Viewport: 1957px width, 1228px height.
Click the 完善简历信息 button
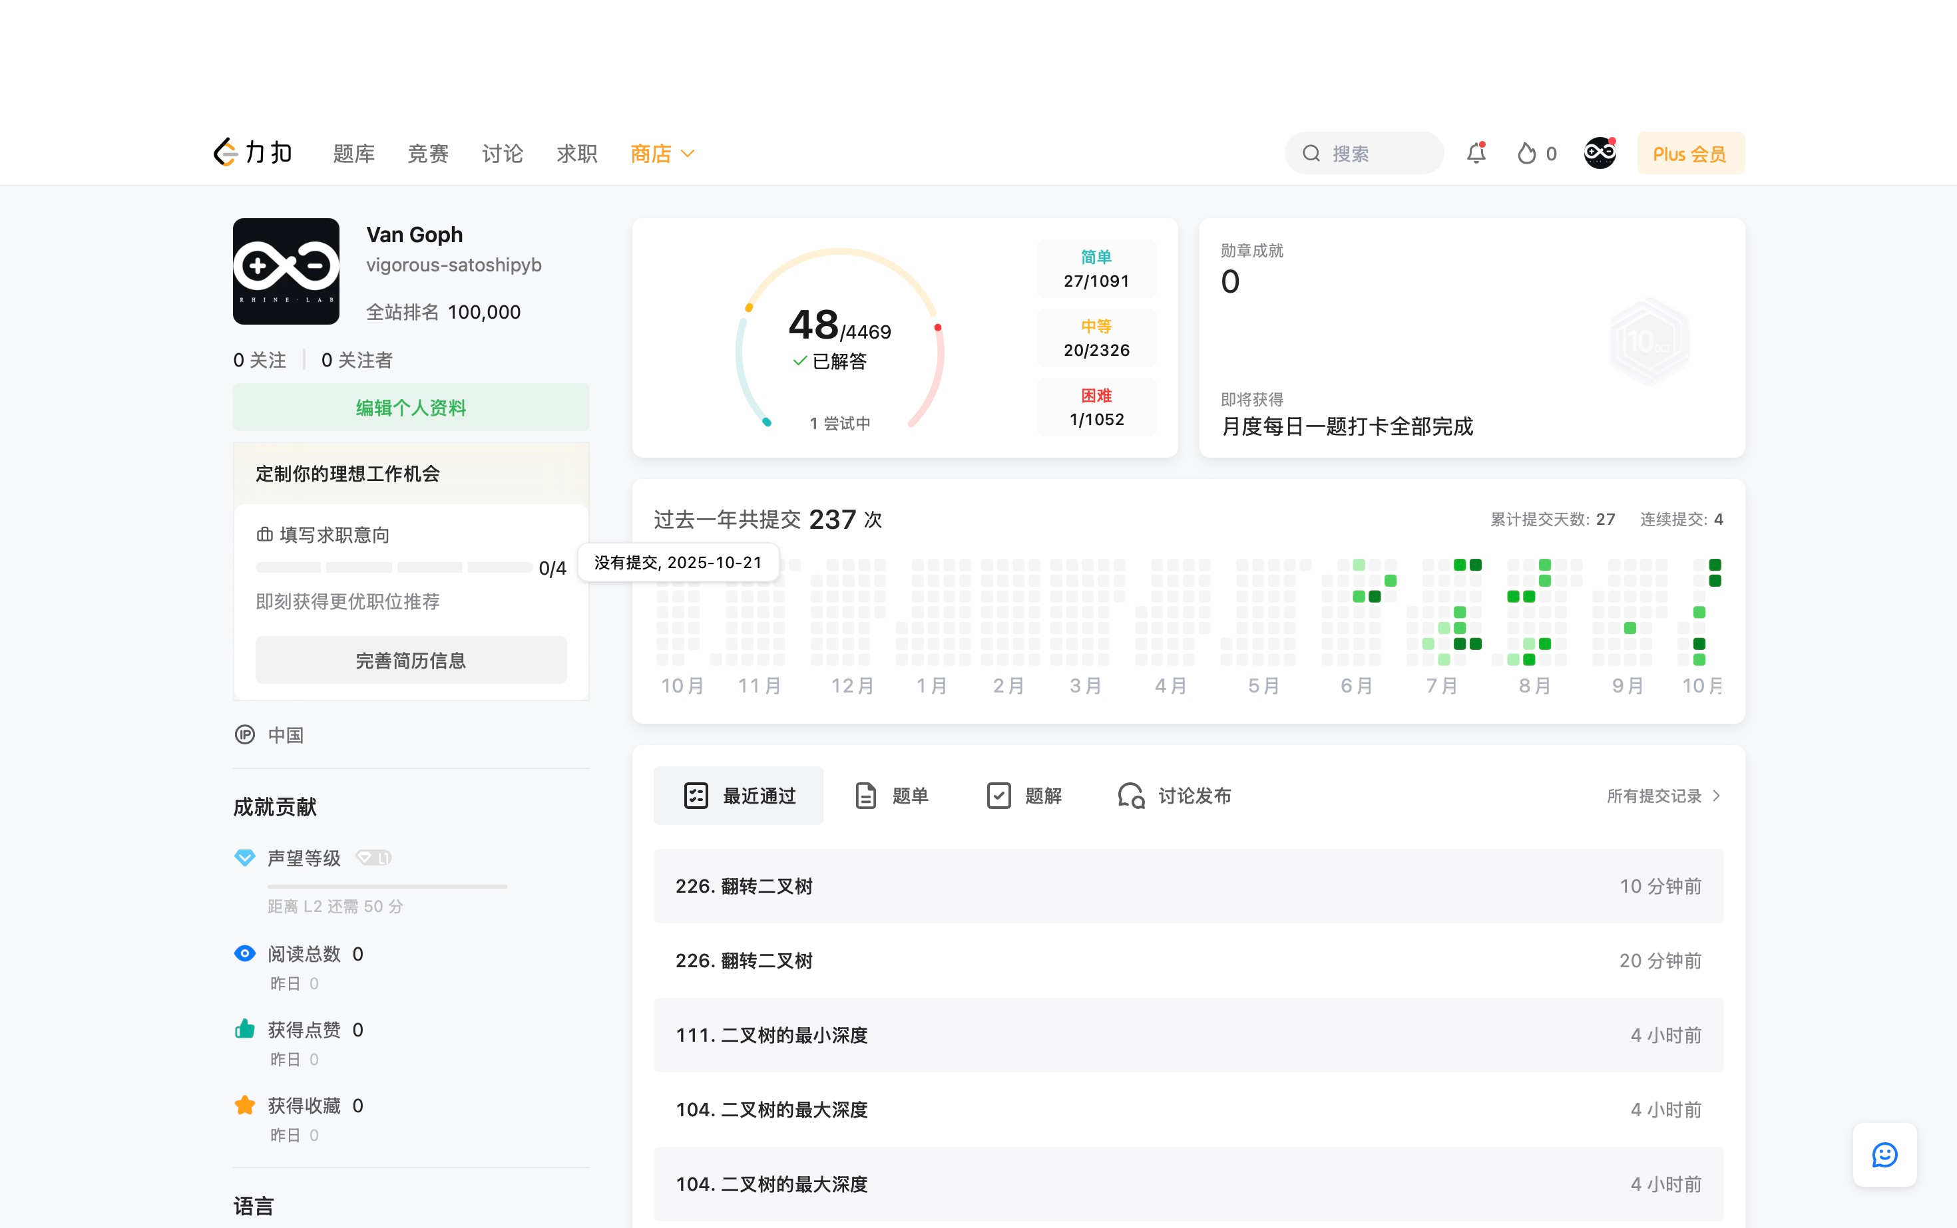[x=411, y=661]
